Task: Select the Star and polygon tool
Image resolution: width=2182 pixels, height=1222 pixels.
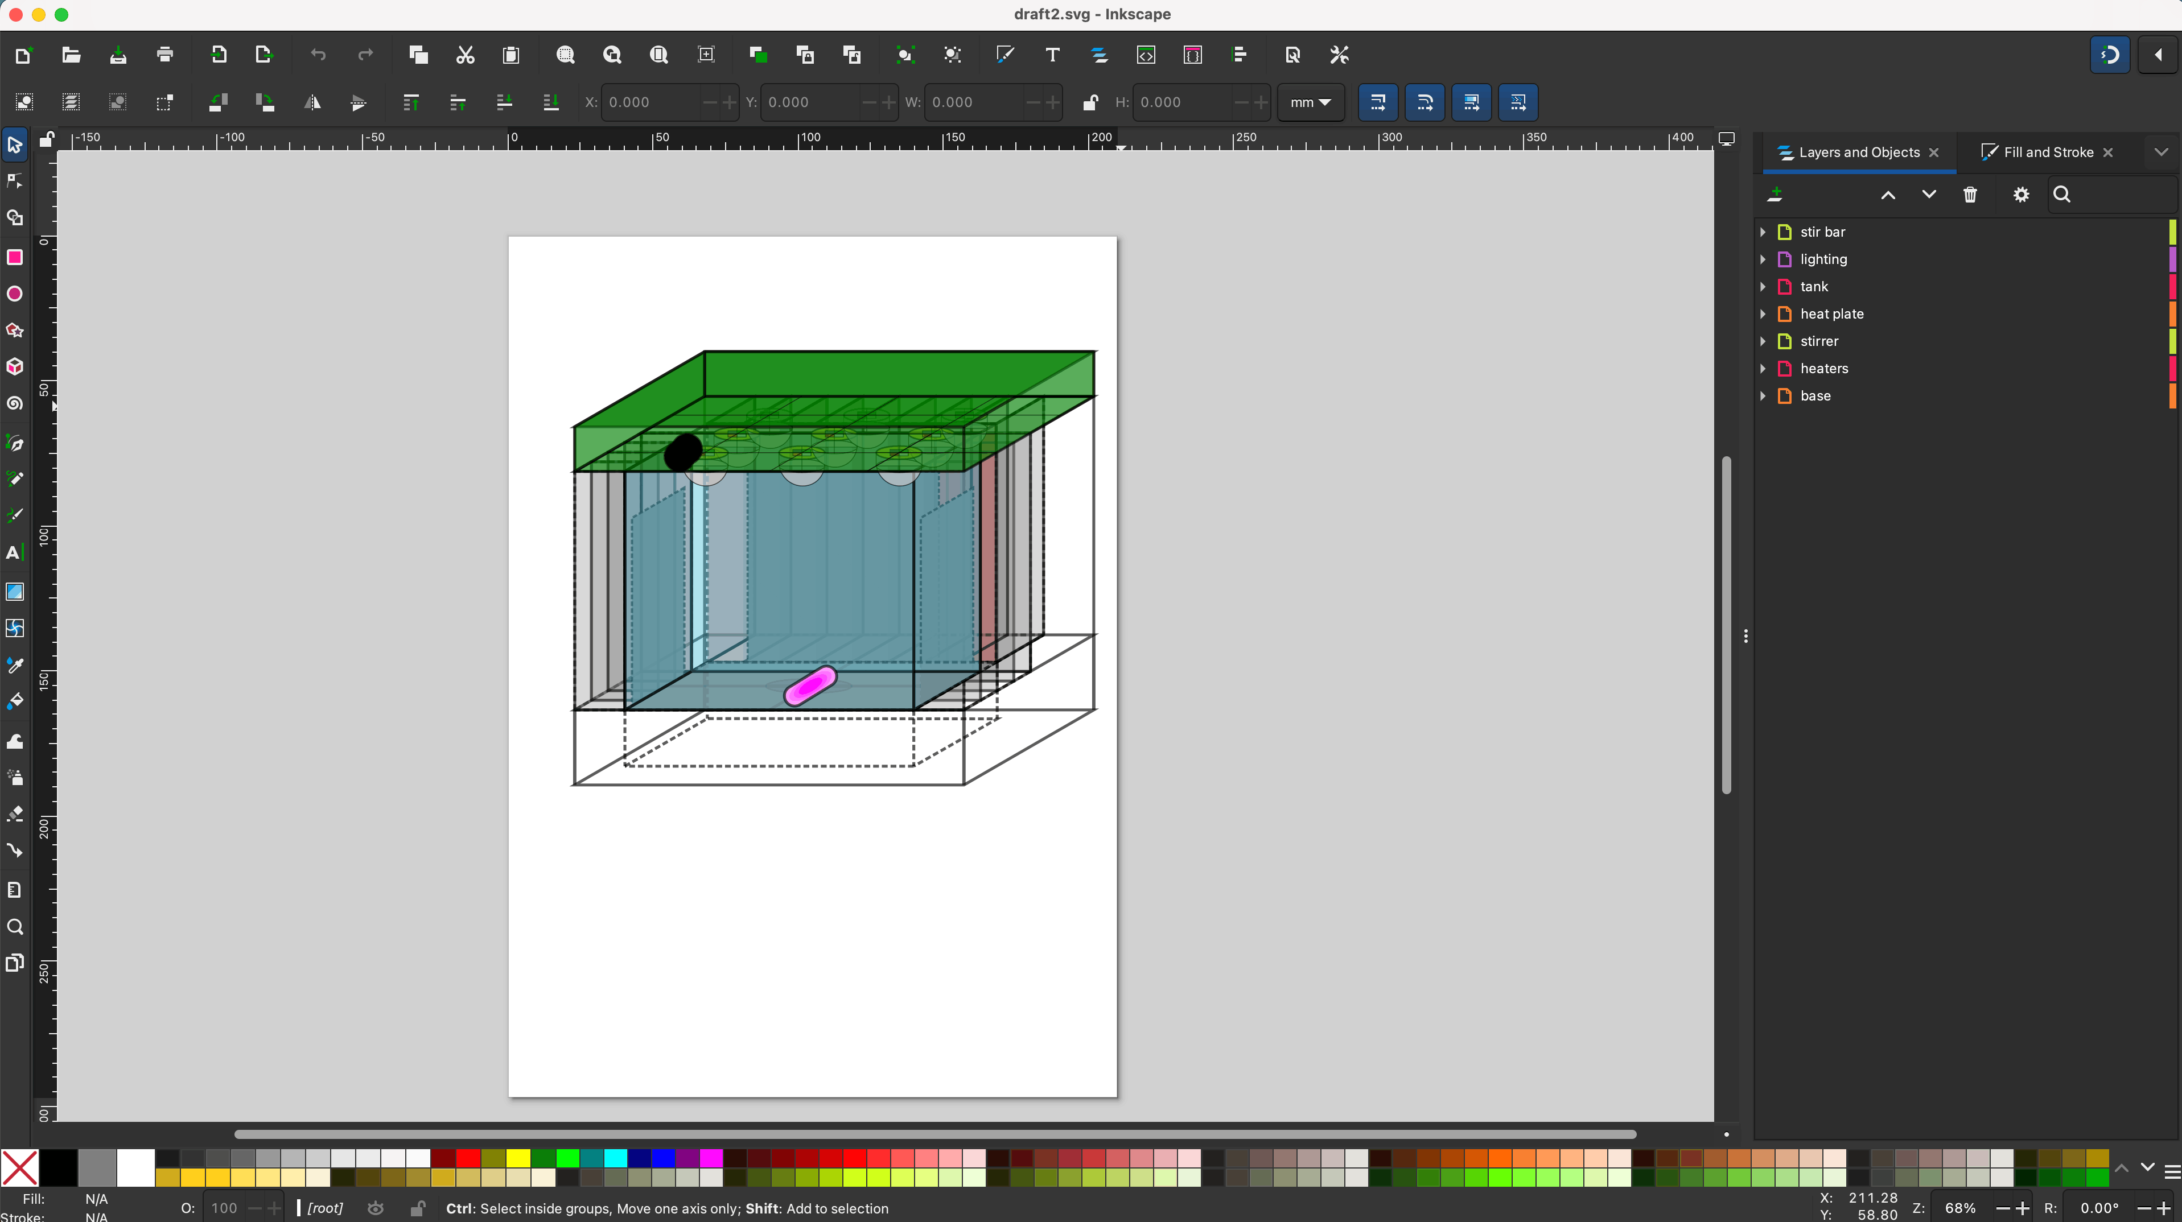Action: 14,331
